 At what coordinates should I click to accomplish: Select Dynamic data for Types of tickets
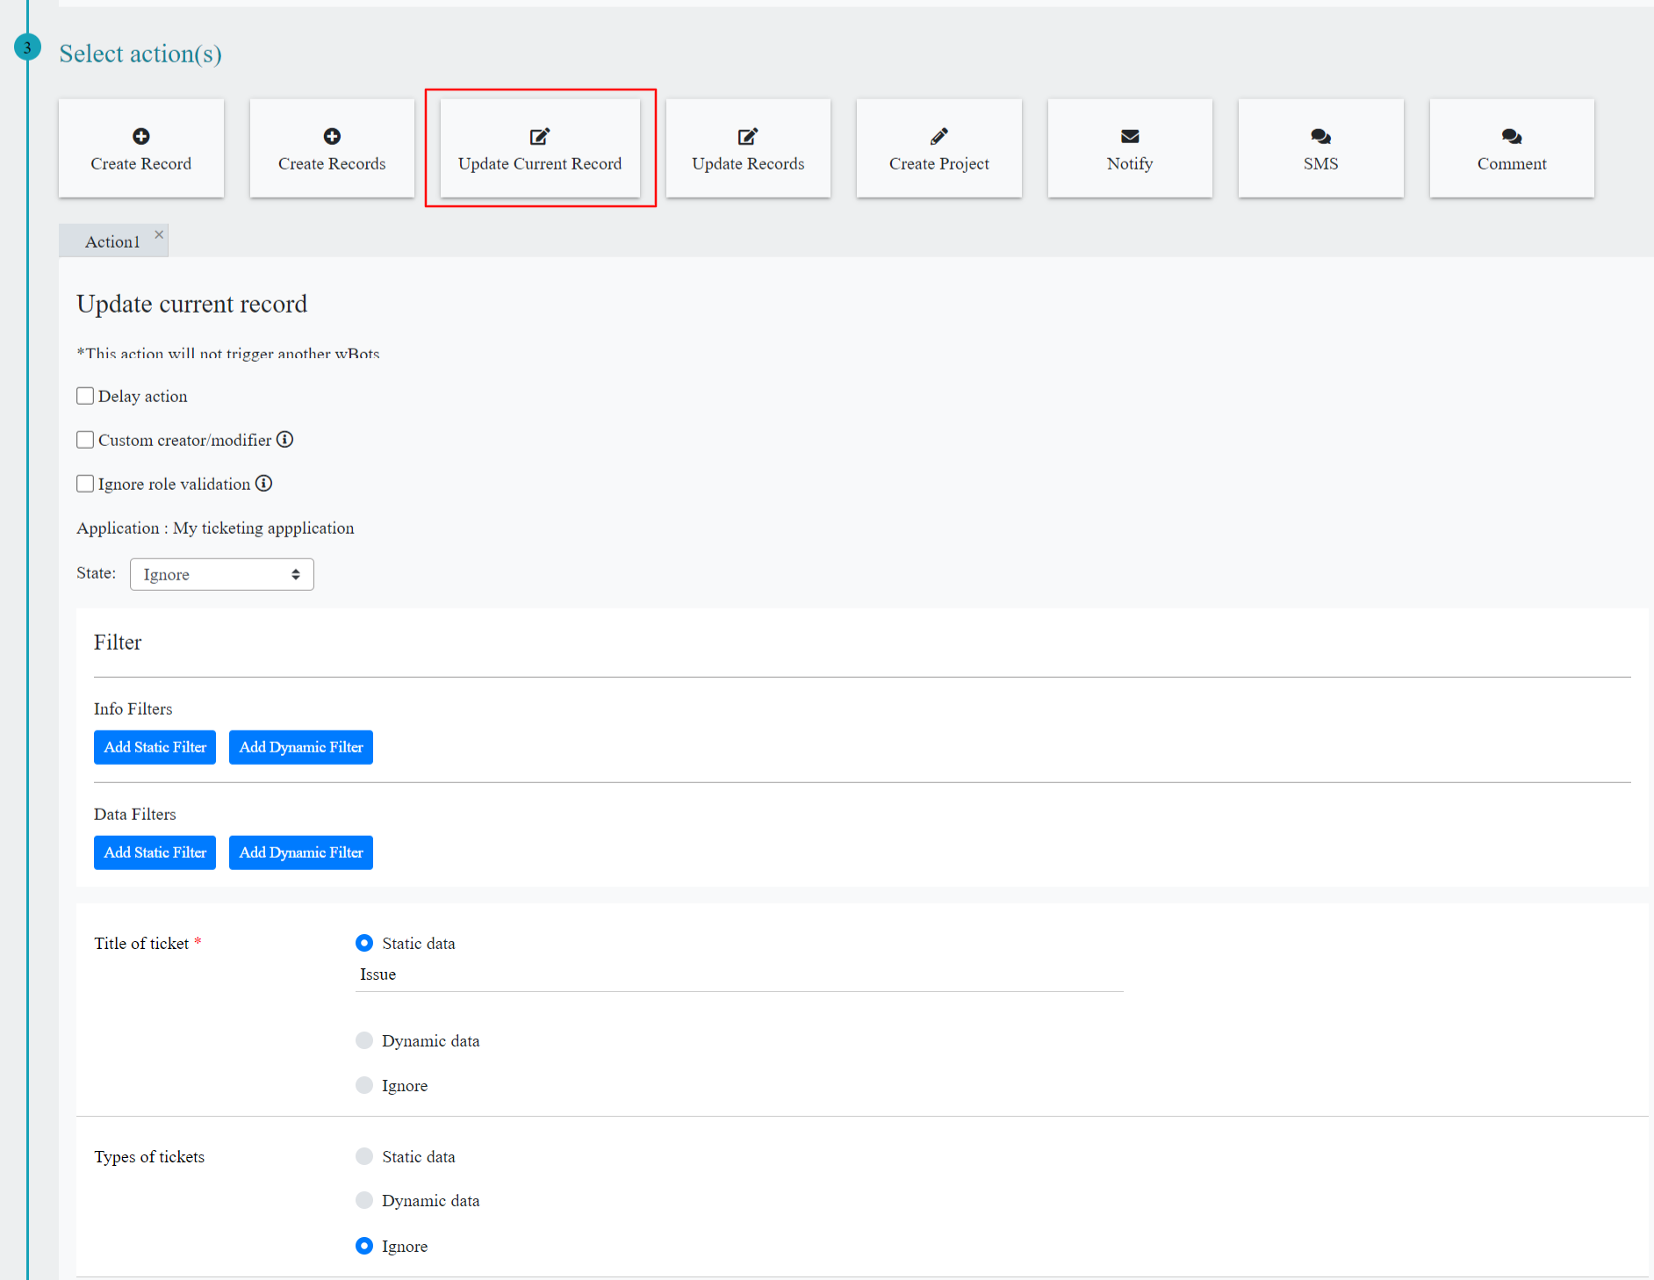(x=364, y=1200)
